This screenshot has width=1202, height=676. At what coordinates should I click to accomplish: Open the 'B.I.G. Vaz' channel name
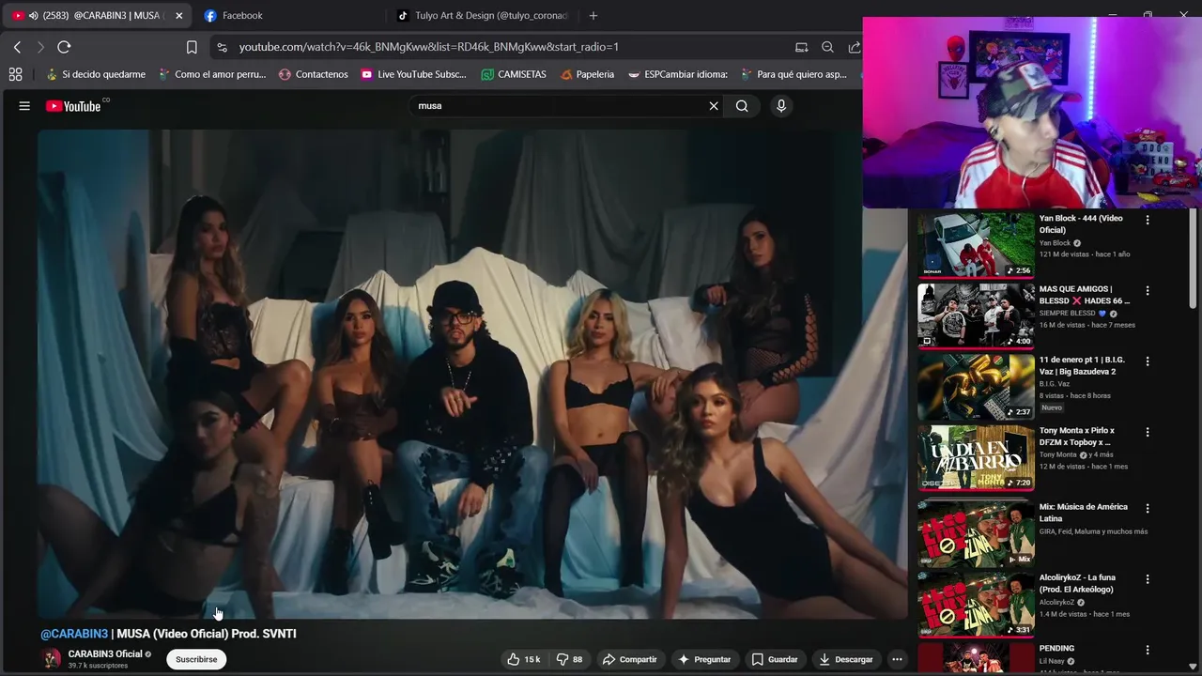tap(1056, 384)
